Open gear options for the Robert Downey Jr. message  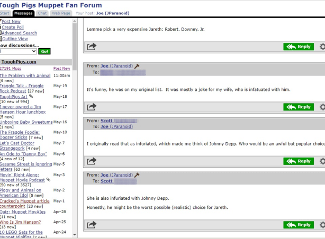coord(322,47)
